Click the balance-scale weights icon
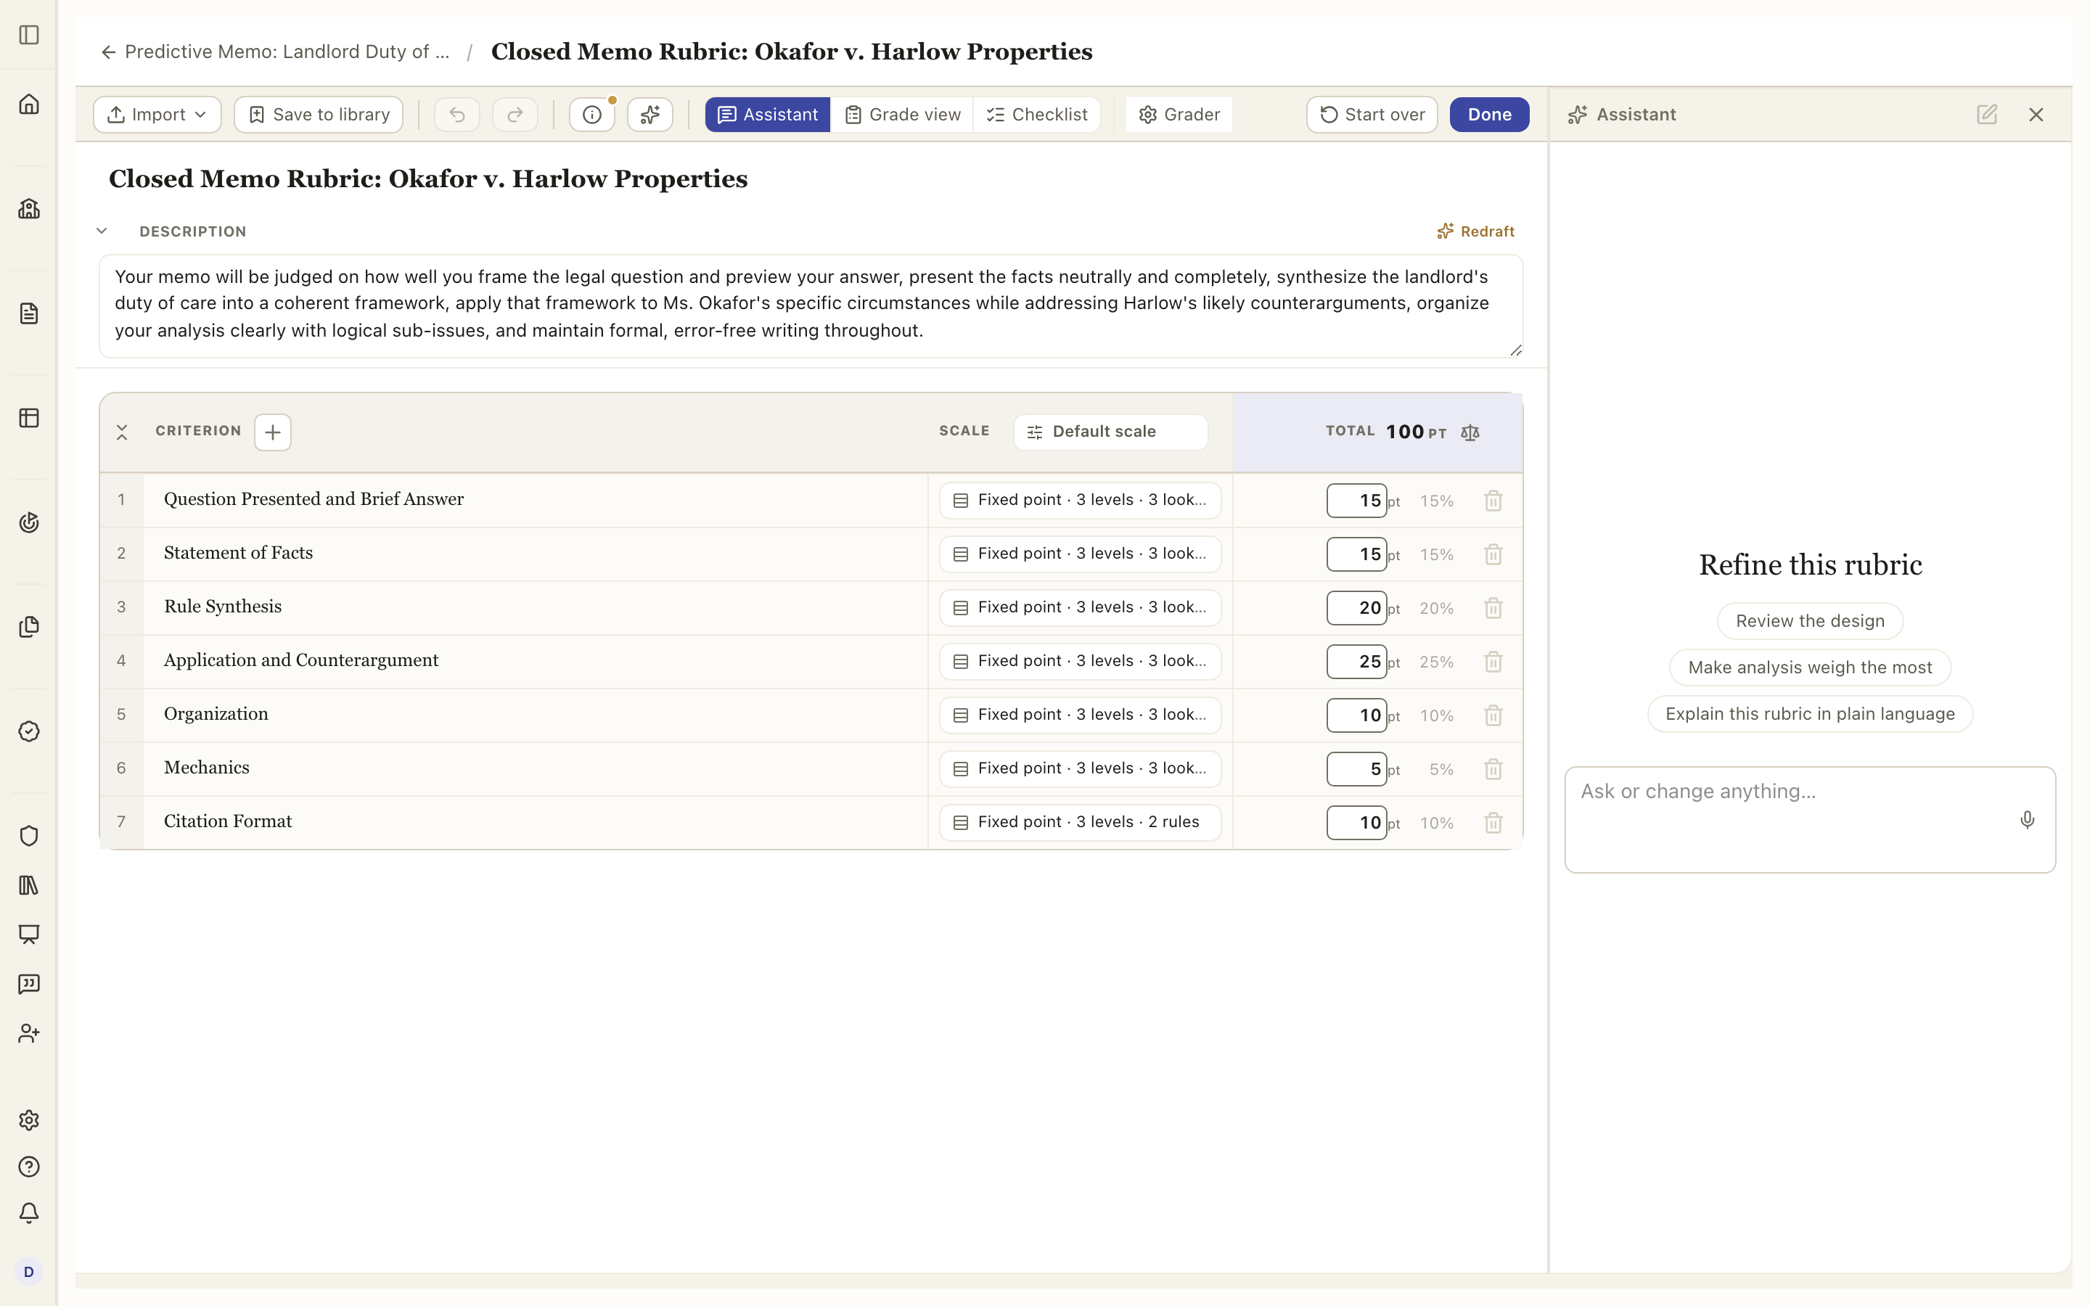 point(1470,432)
